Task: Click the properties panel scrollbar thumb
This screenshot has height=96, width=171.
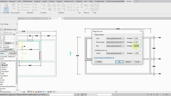Action: coord(17,43)
